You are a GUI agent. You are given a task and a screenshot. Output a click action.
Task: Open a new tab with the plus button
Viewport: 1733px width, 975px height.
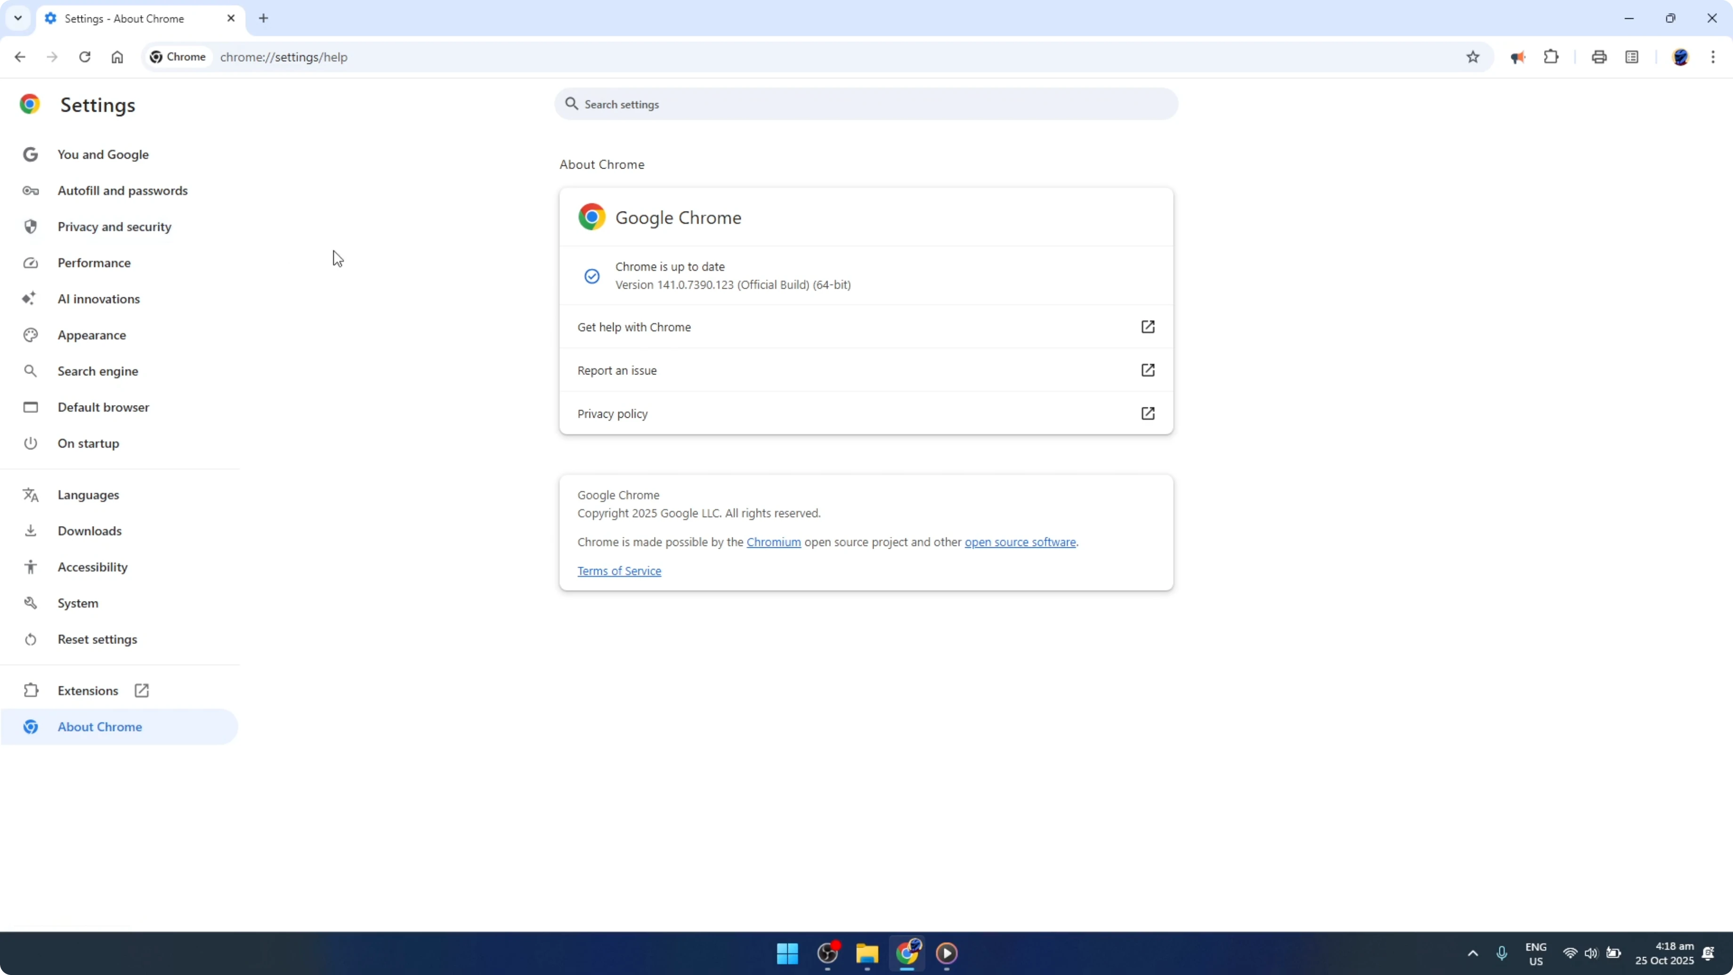(x=263, y=18)
